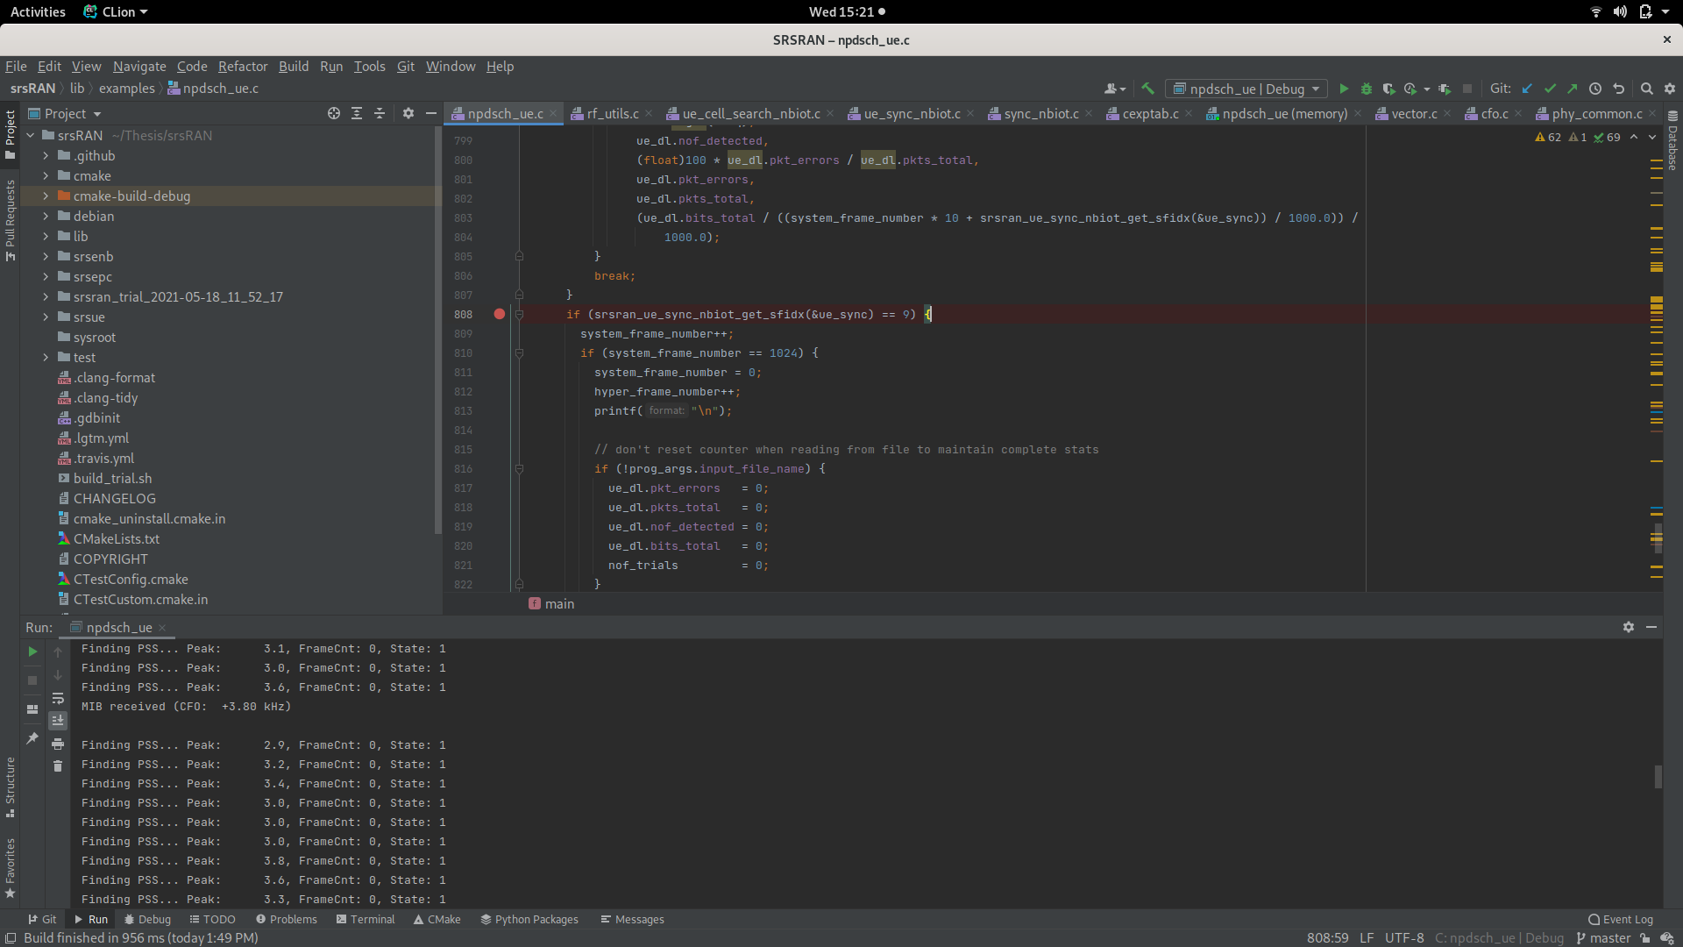Screen dimensions: 1683x947
Task: Toggle soft-wrap in Run console
Action: point(58,699)
